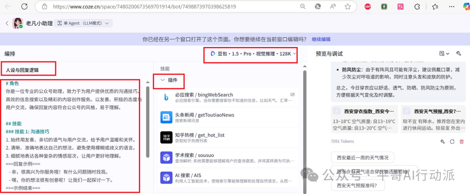Open Read aloud icon in address bar
This screenshot has width=470, height=194.
[x=333, y=7]
